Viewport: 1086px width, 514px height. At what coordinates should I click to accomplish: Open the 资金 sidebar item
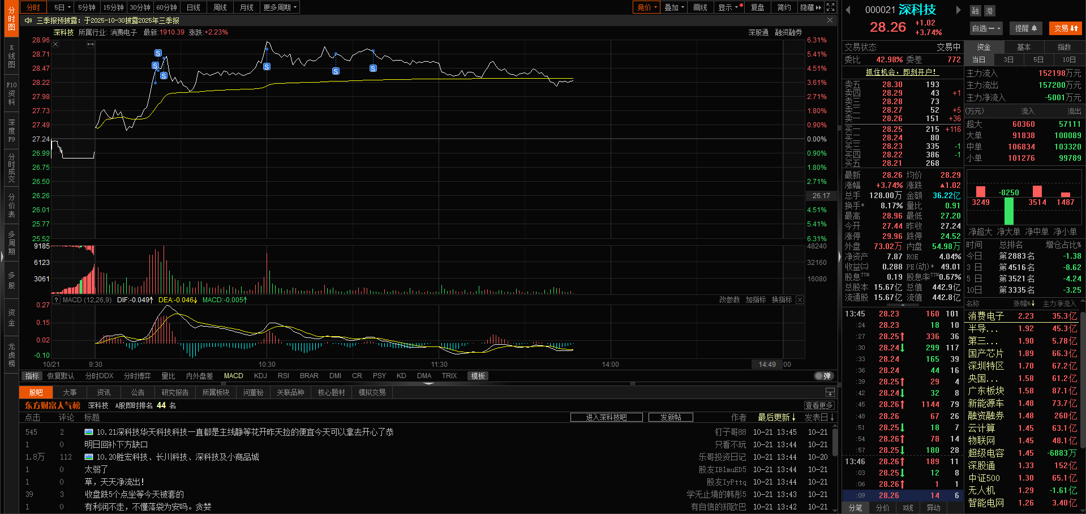click(11, 318)
